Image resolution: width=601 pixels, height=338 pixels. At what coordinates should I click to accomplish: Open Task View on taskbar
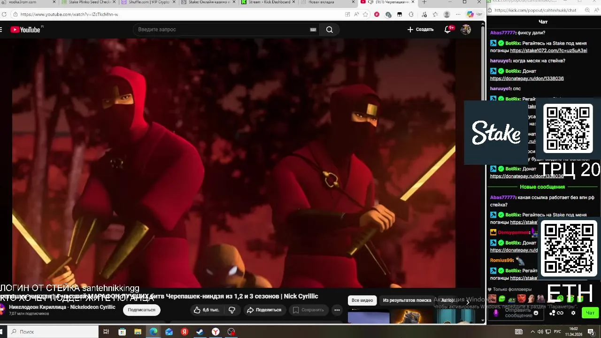pos(106,332)
